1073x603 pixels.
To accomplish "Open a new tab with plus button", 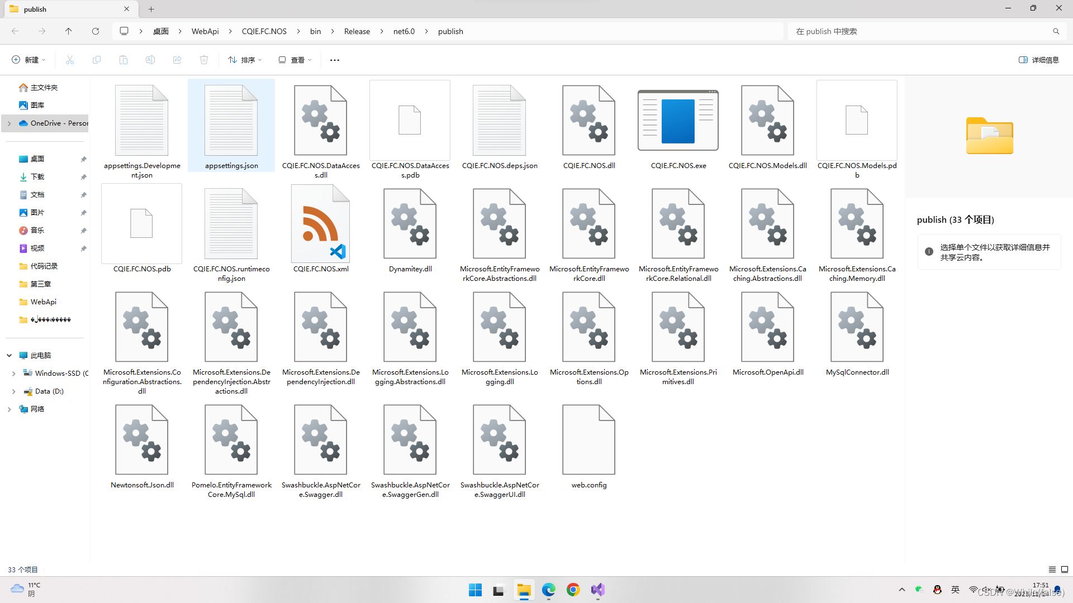I will [151, 9].
